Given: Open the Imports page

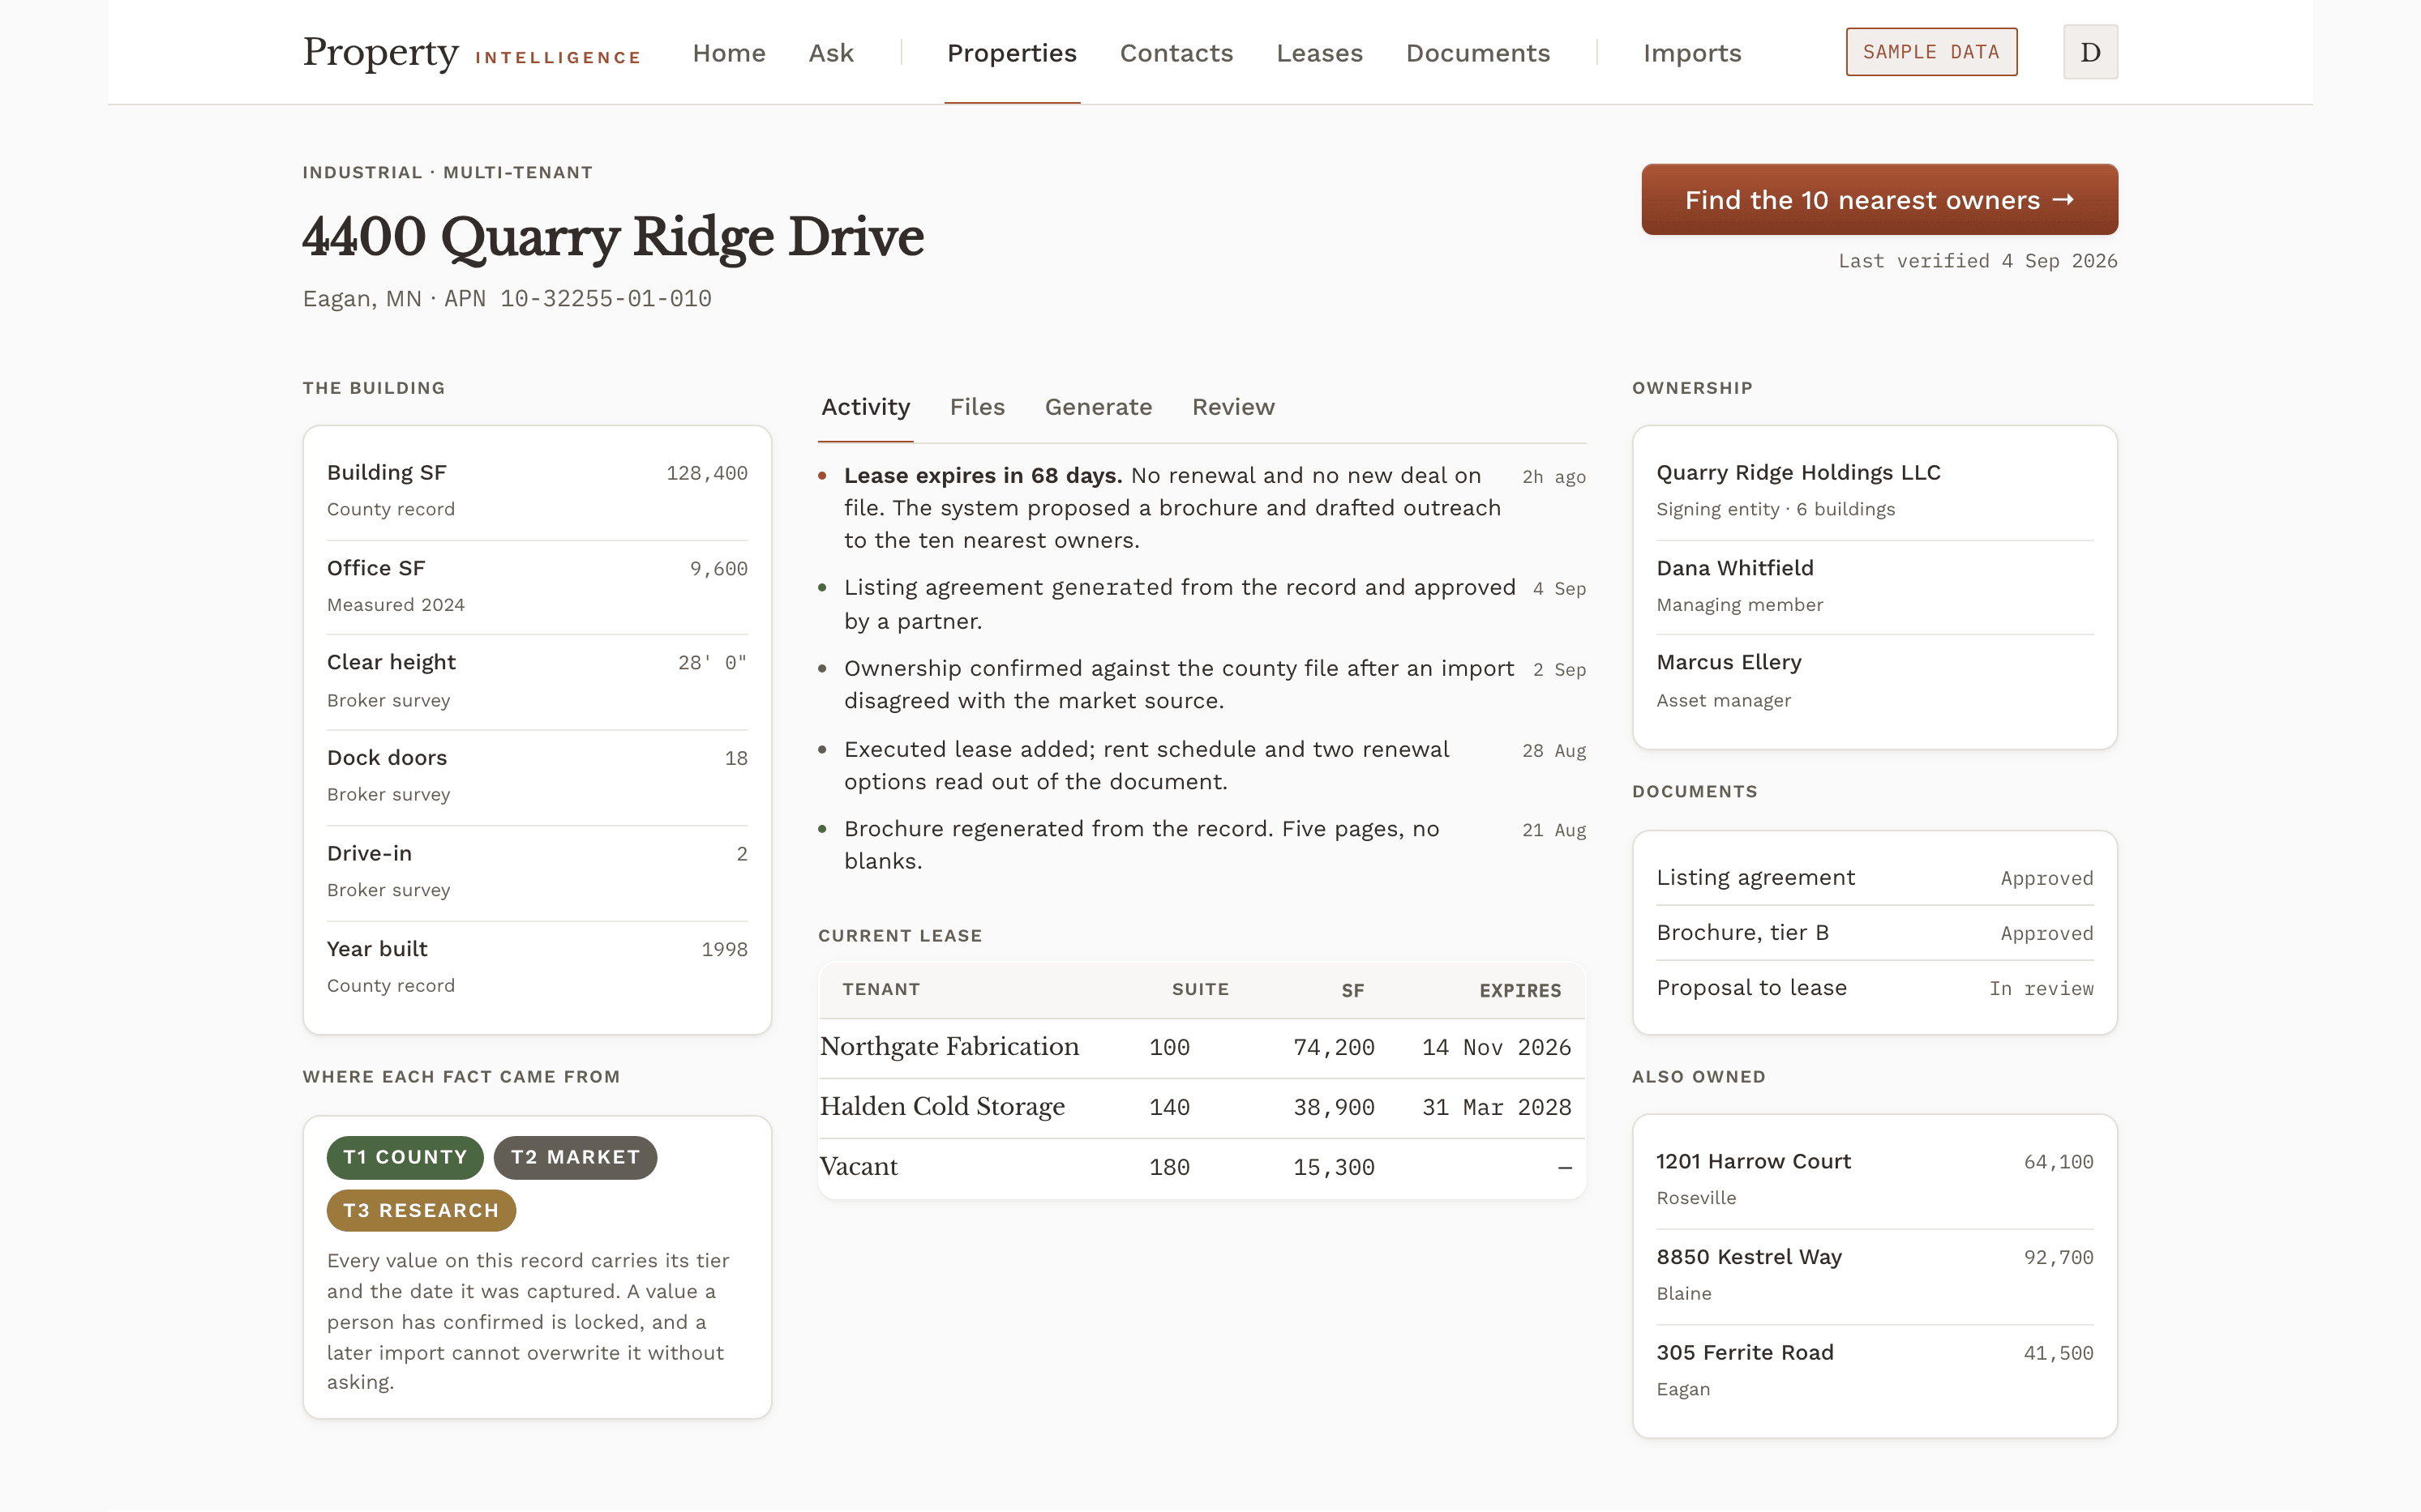Looking at the screenshot, I should pos(1691,53).
